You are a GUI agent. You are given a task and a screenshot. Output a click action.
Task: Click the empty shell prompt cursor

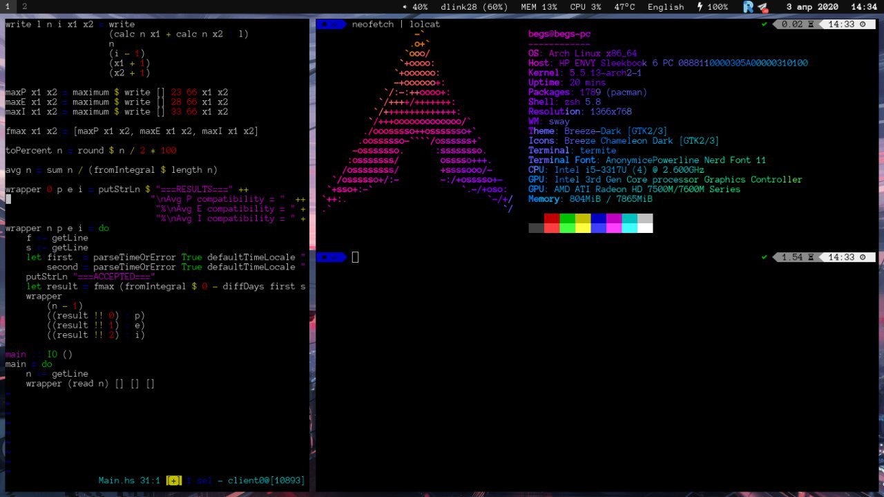[355, 257]
